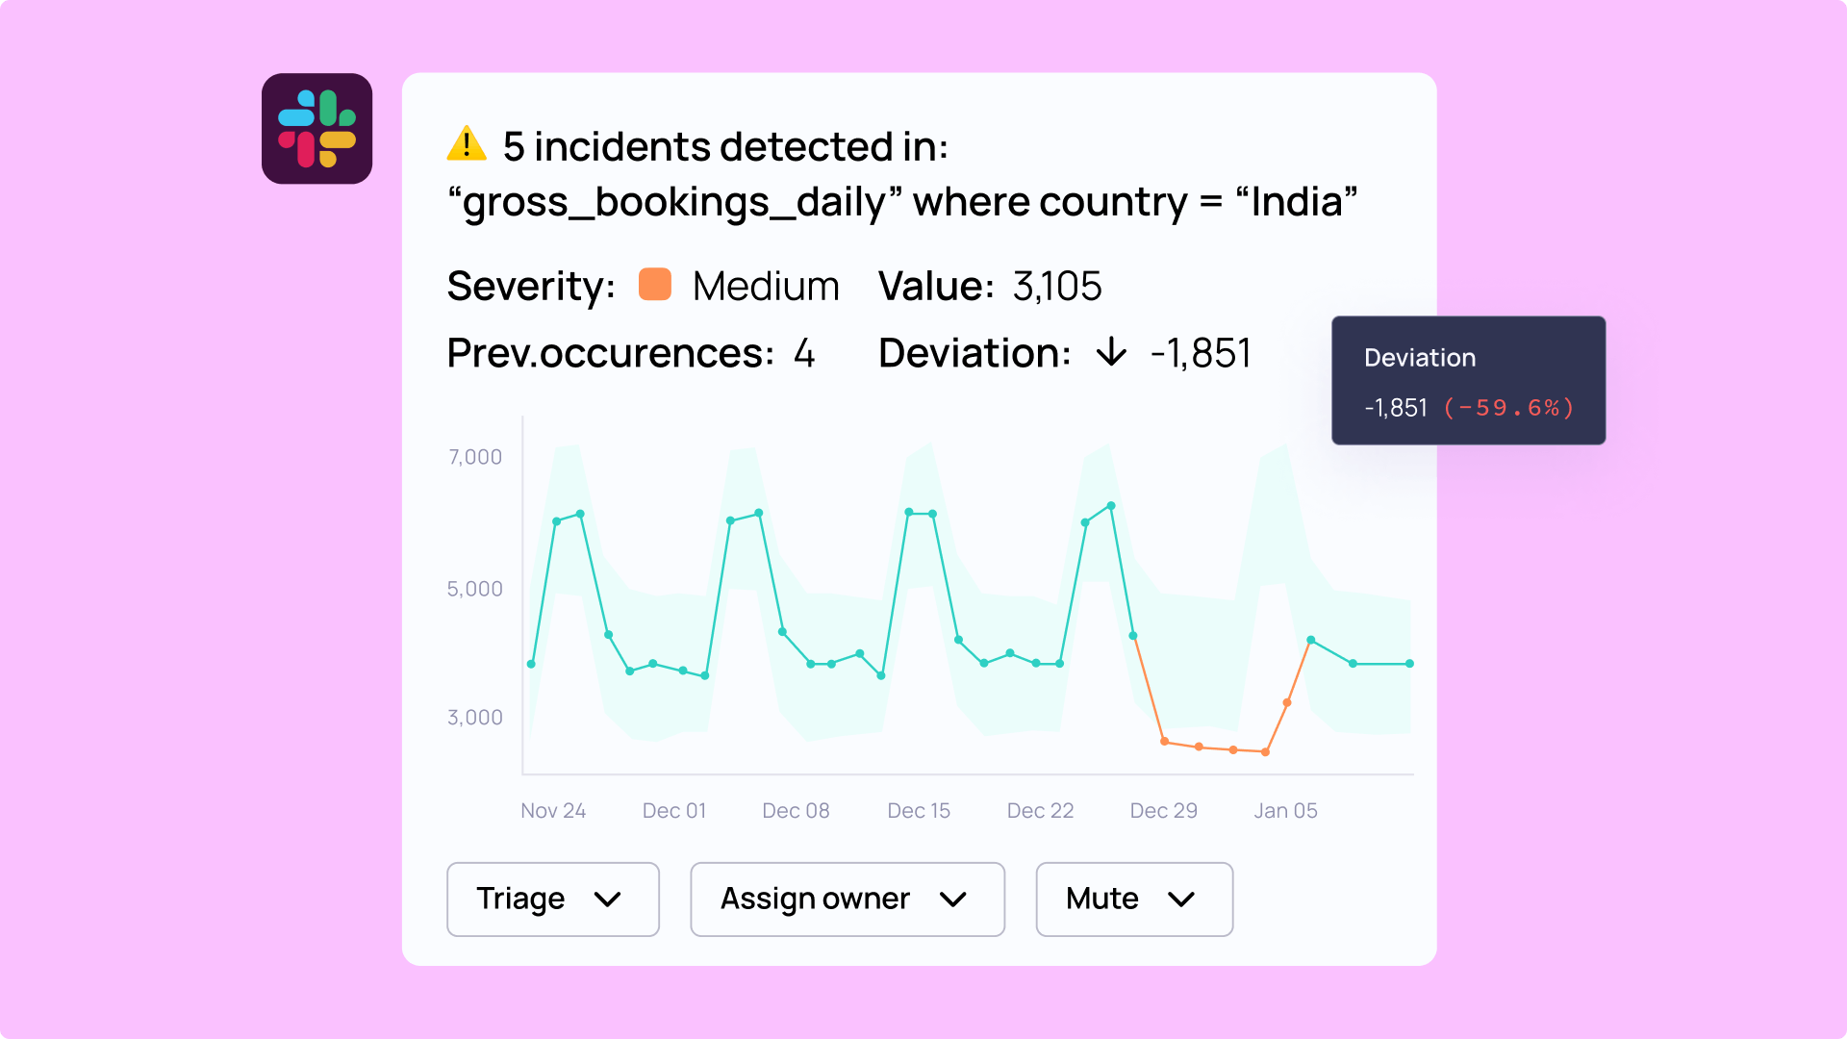Click the red -59.6% percentage text
This screenshot has height=1039, width=1847.
[1508, 408]
